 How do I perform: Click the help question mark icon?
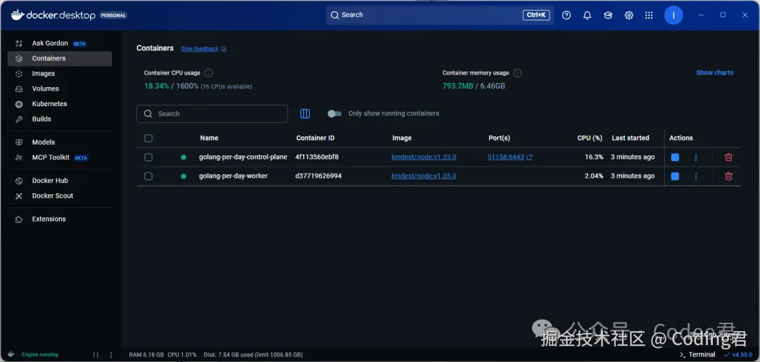pos(566,15)
